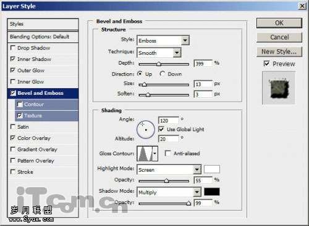Uncheck the Texture checkbox

click(20, 116)
